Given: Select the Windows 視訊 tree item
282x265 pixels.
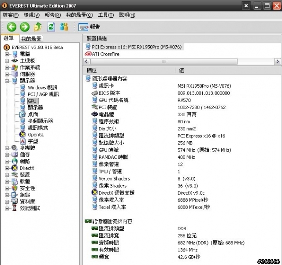Looking at the screenshot, I should pyautogui.click(x=42, y=88).
